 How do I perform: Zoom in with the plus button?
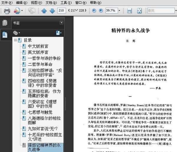(x=101, y=11)
